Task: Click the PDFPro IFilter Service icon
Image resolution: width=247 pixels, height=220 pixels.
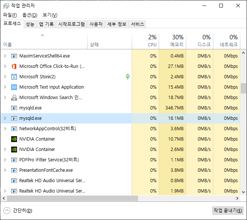Action: tap(14, 160)
